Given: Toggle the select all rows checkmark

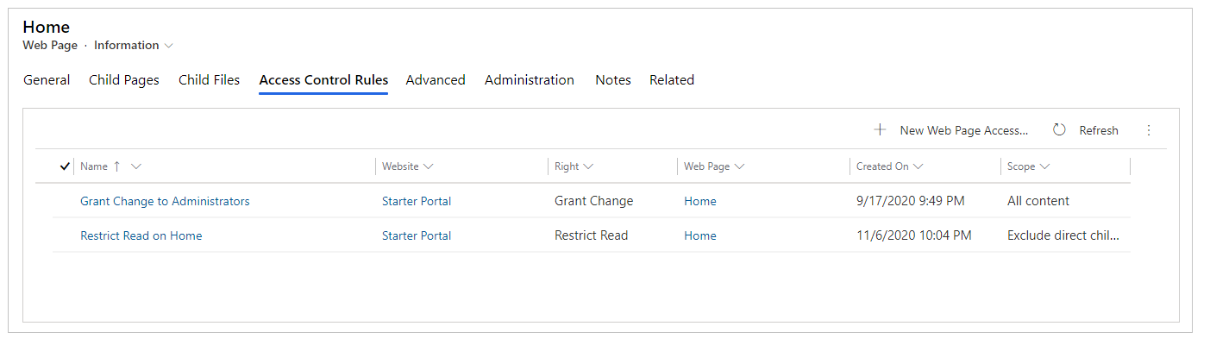Looking at the screenshot, I should click(65, 166).
